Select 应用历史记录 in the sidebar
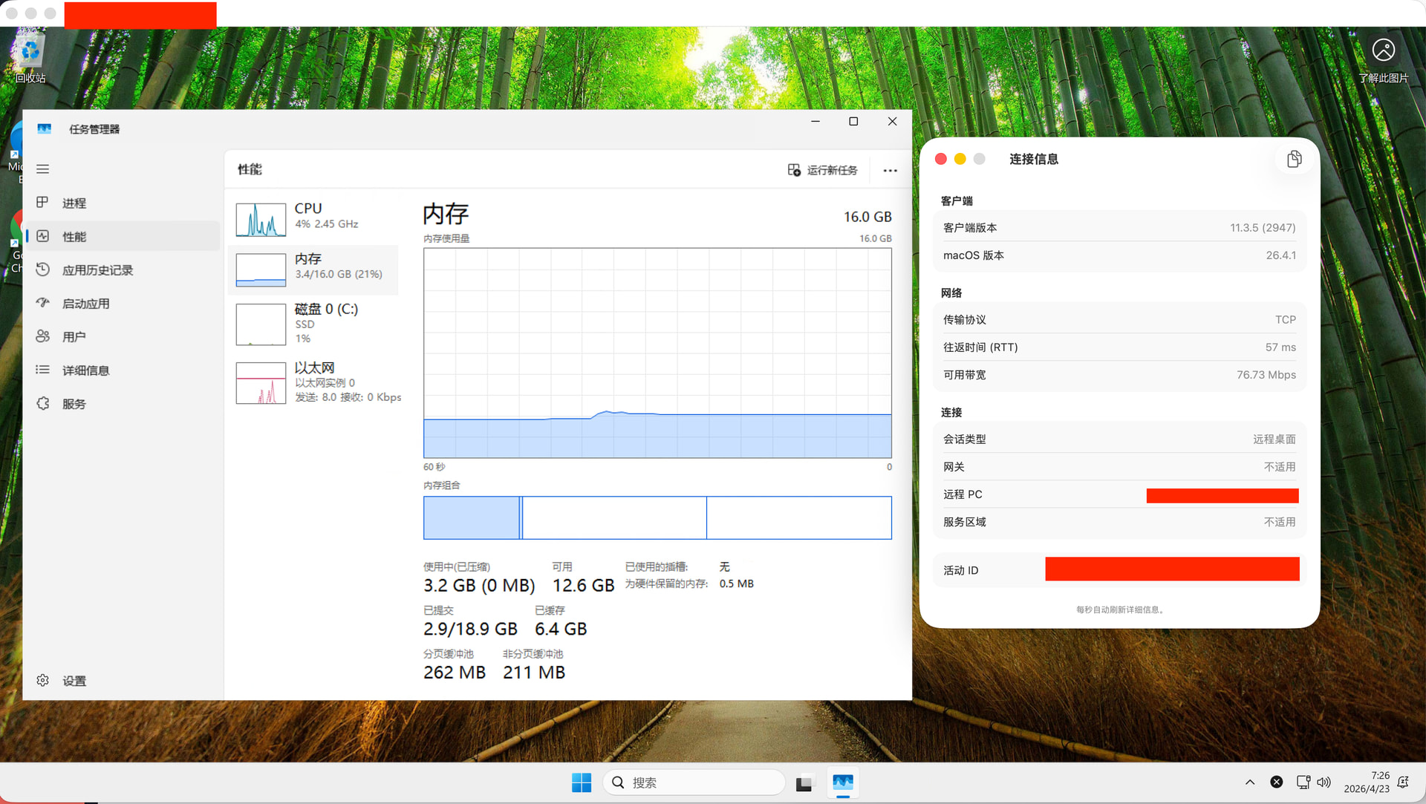Viewport: 1426px width, 804px height. (x=97, y=270)
